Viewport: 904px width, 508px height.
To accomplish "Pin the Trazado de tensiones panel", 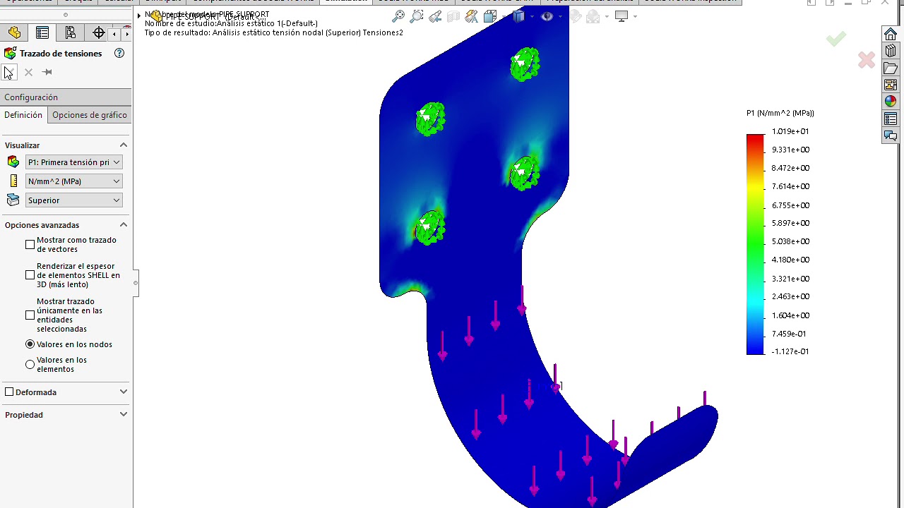I will 47,72.
